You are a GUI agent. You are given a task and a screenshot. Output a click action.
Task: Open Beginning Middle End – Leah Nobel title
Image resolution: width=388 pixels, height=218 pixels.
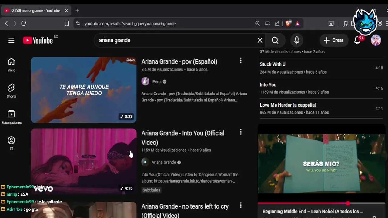tap(313, 211)
